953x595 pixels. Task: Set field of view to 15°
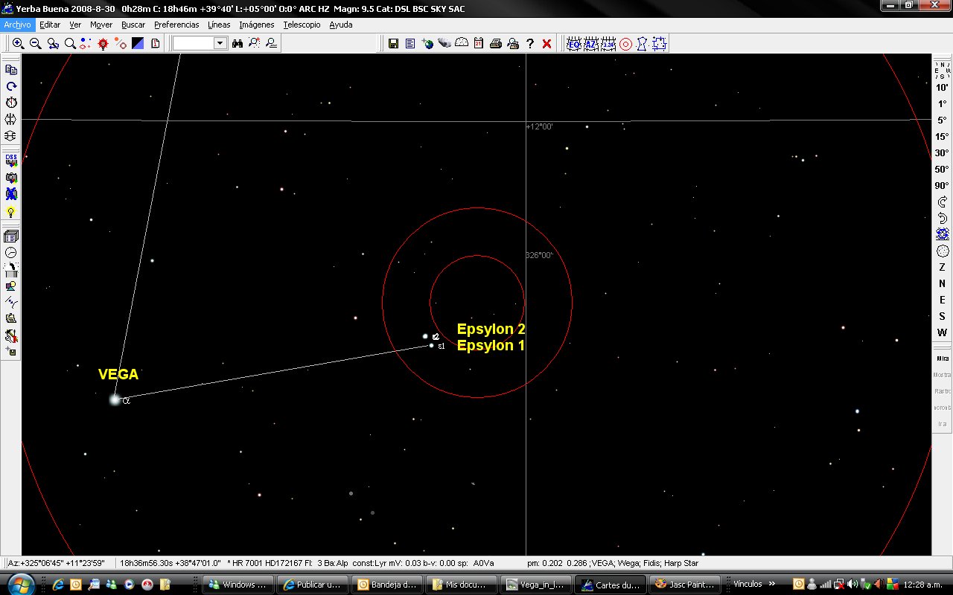click(942, 137)
